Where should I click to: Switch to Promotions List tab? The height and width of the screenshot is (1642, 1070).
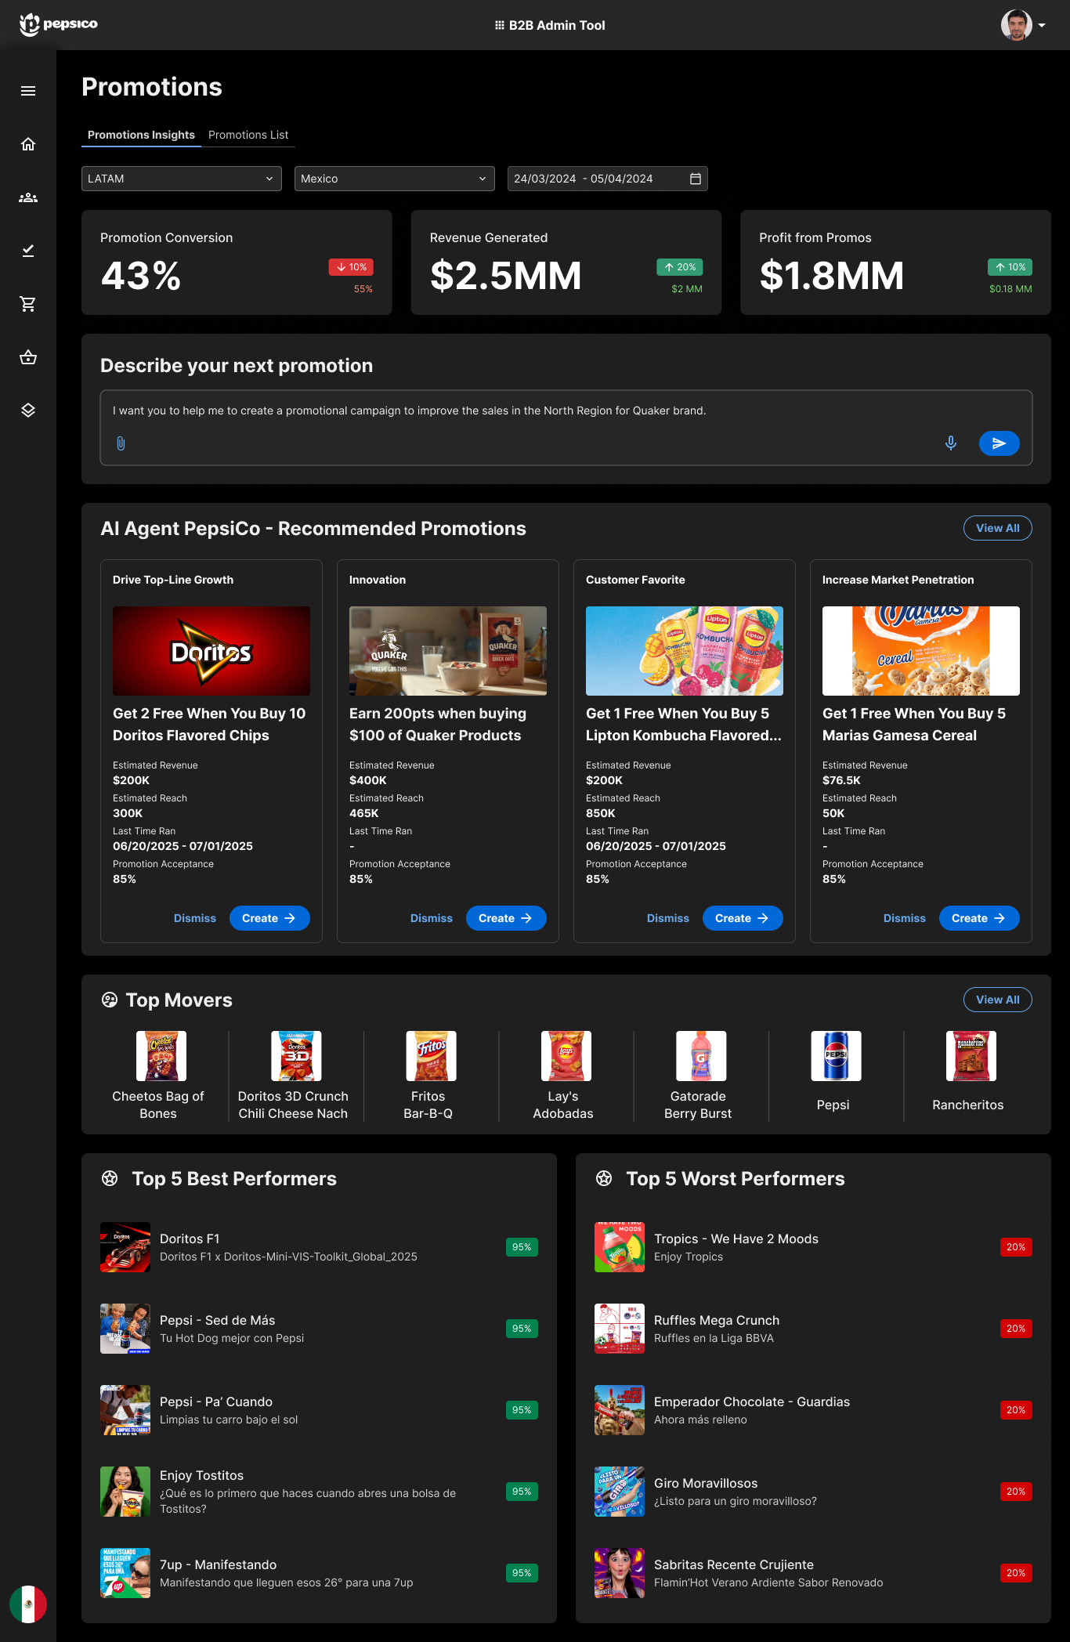click(x=248, y=135)
